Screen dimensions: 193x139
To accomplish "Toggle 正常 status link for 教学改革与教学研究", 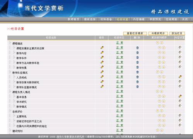I will 120,82.
